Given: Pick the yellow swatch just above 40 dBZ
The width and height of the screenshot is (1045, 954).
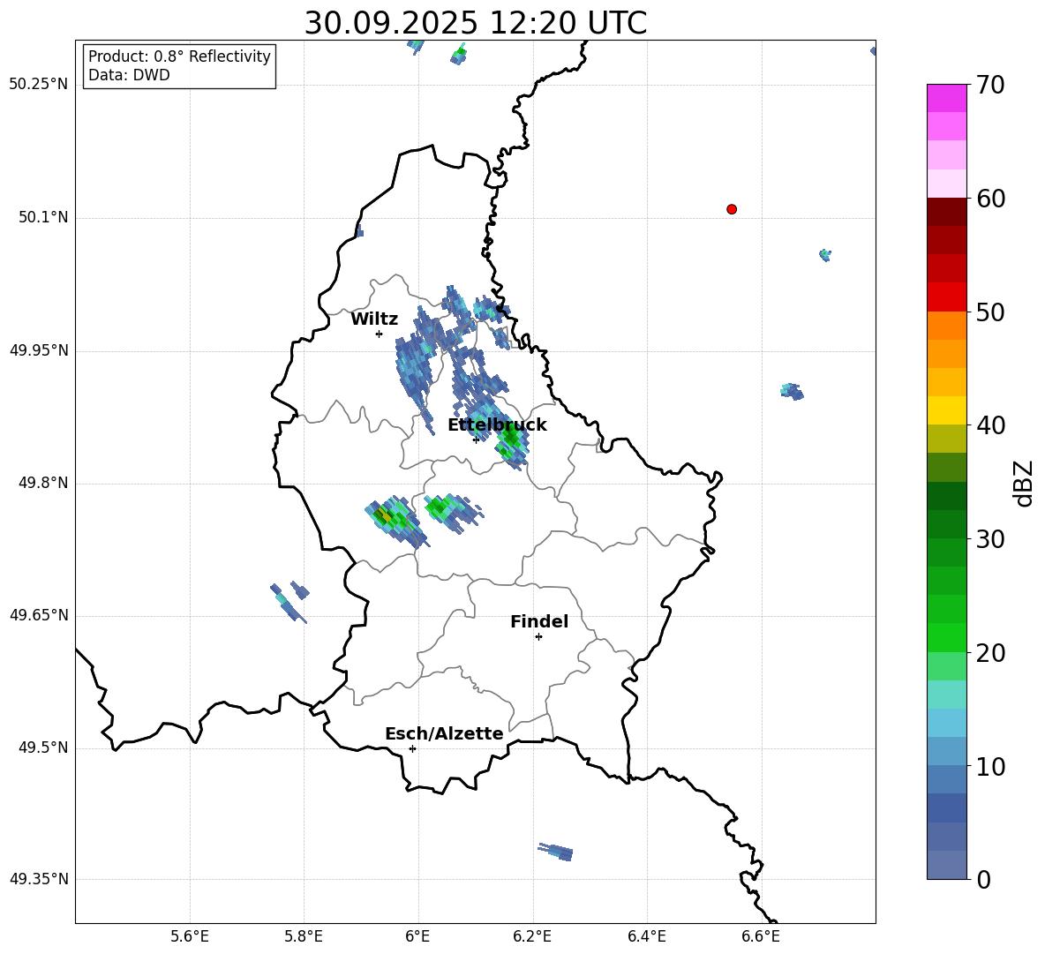Looking at the screenshot, I should [946, 410].
